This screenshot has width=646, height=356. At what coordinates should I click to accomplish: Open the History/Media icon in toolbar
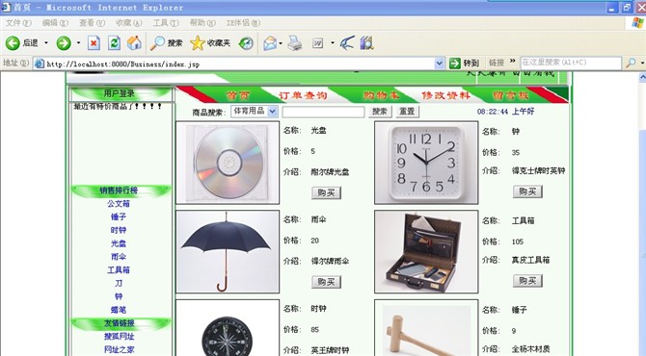click(x=246, y=42)
